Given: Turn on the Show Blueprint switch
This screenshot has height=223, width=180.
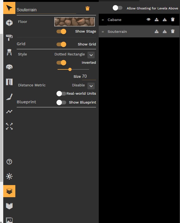Looking at the screenshot, I should click(x=61, y=102).
